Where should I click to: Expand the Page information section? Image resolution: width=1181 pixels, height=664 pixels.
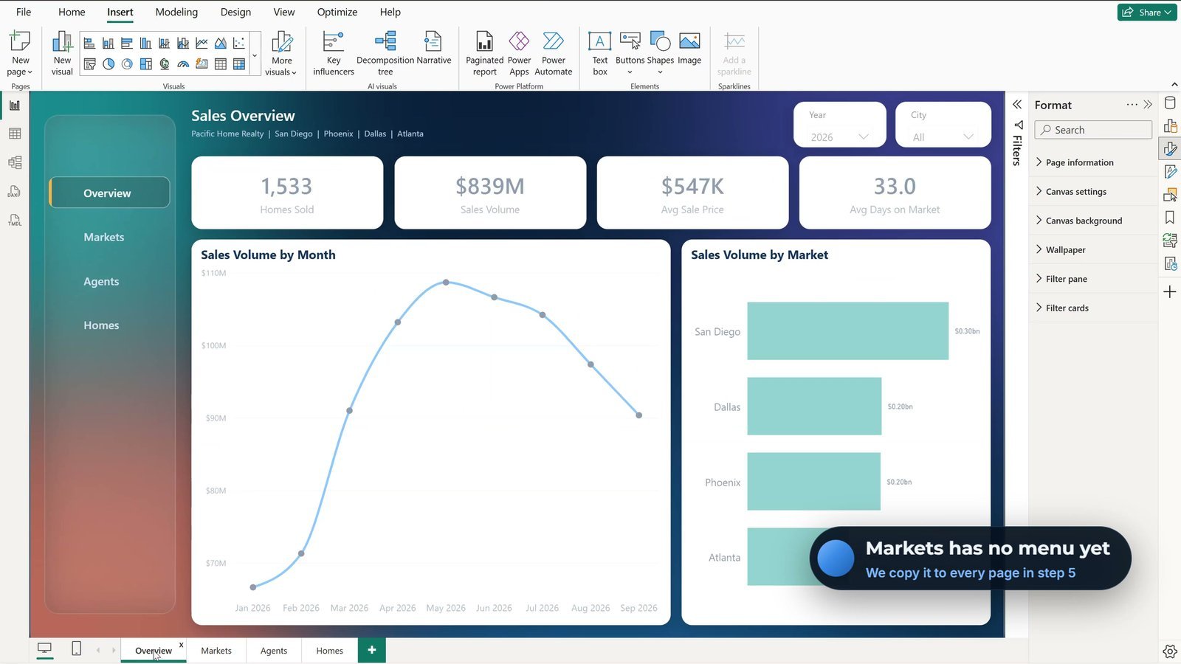1093,162
